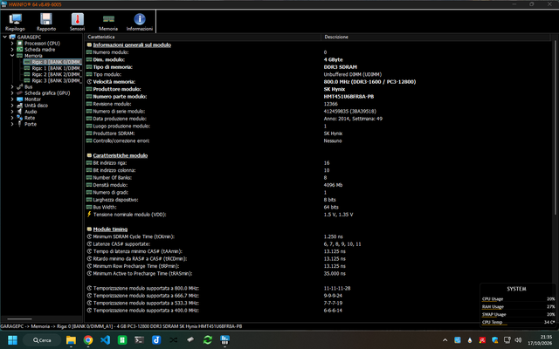Screen dimensions: 559x349
Task: Expand the Scheda grafica (GPU) node
Action: tap(12, 93)
